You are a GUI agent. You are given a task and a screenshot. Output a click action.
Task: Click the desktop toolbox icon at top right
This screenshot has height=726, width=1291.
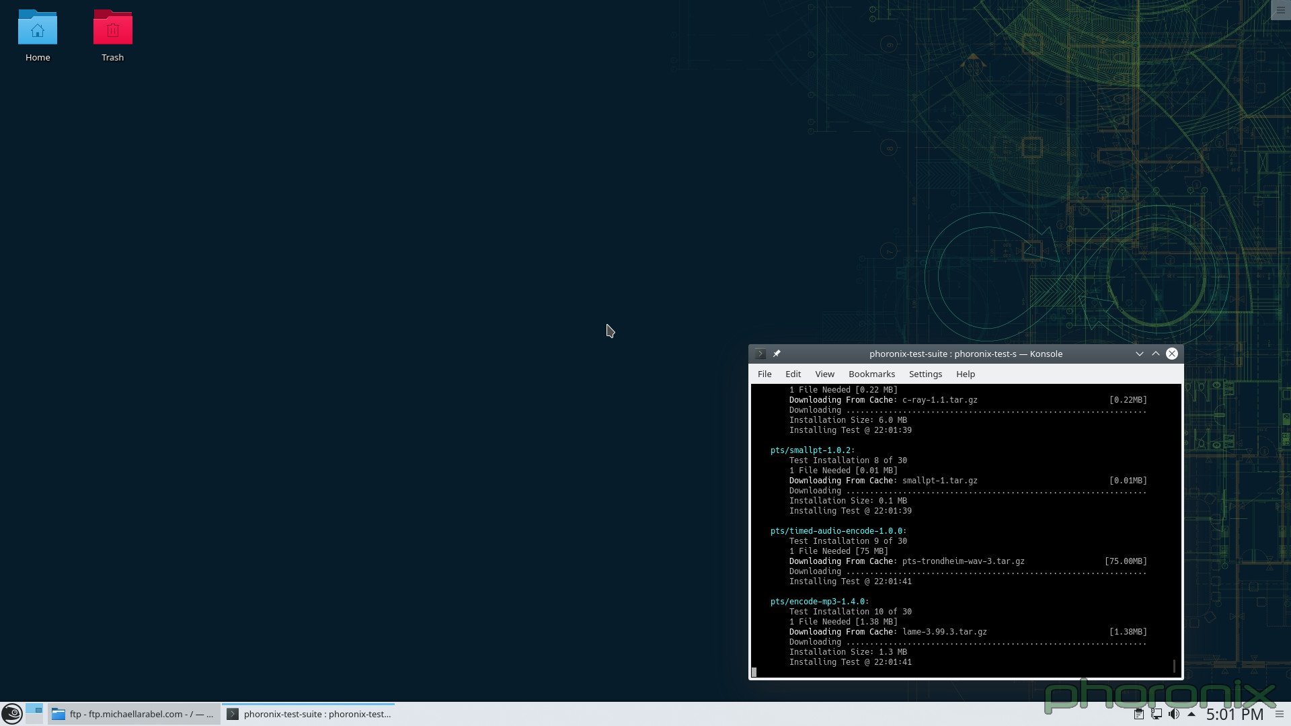pos(1280,10)
